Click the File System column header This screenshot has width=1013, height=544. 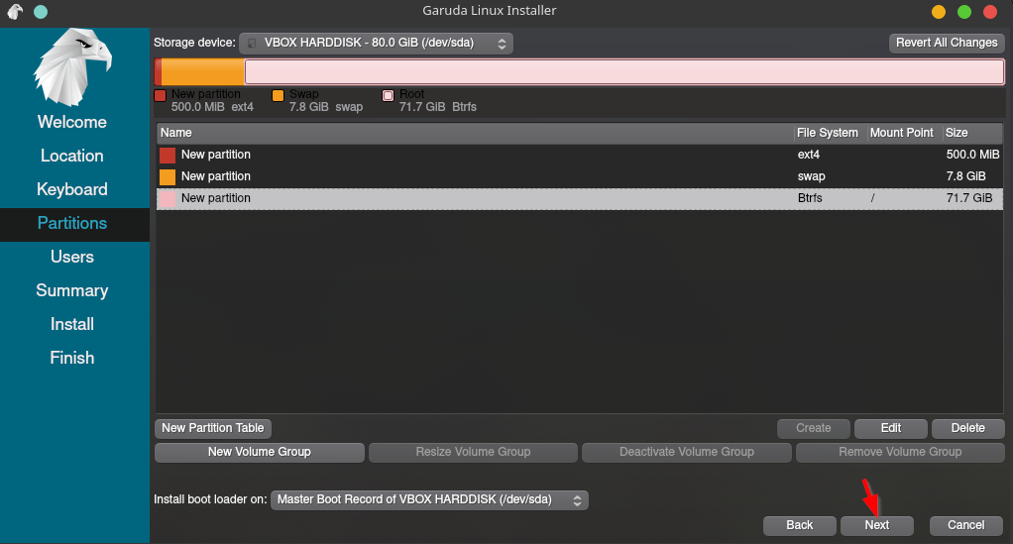pyautogui.click(x=831, y=133)
